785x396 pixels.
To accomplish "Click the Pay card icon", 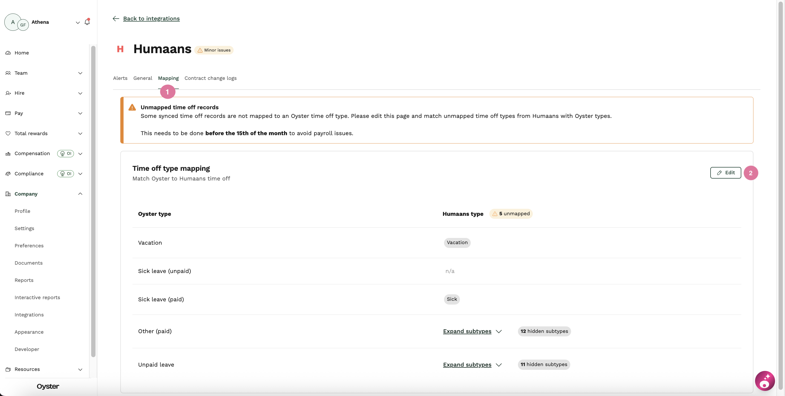I will tap(8, 113).
